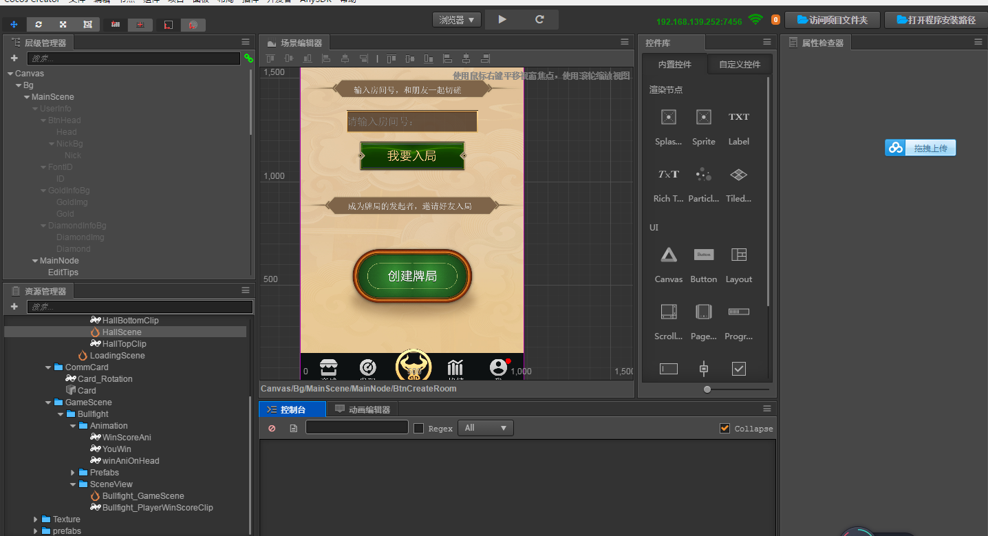Screen dimensions: 988x536
Task: Expand the Prefabs folder
Action: [x=74, y=473]
